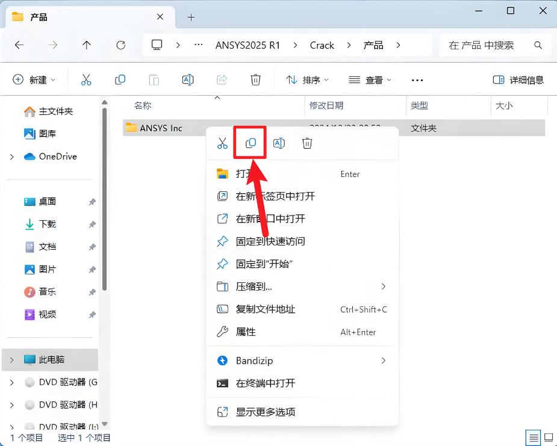Choose 显示更多选项
The width and height of the screenshot is (557, 446).
click(x=302, y=412)
